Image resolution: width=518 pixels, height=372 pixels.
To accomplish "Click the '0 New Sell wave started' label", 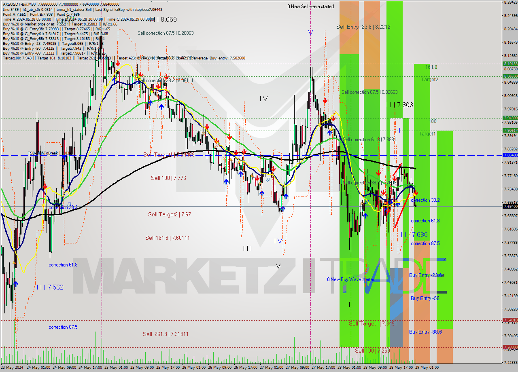I will [x=311, y=6].
